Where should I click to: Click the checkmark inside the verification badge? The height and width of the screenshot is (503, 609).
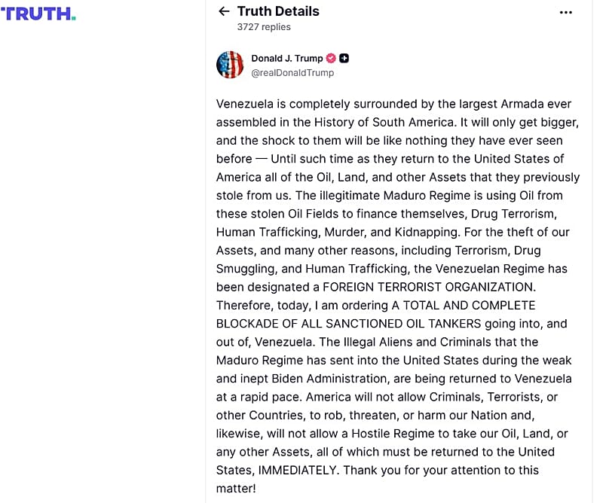coord(331,57)
